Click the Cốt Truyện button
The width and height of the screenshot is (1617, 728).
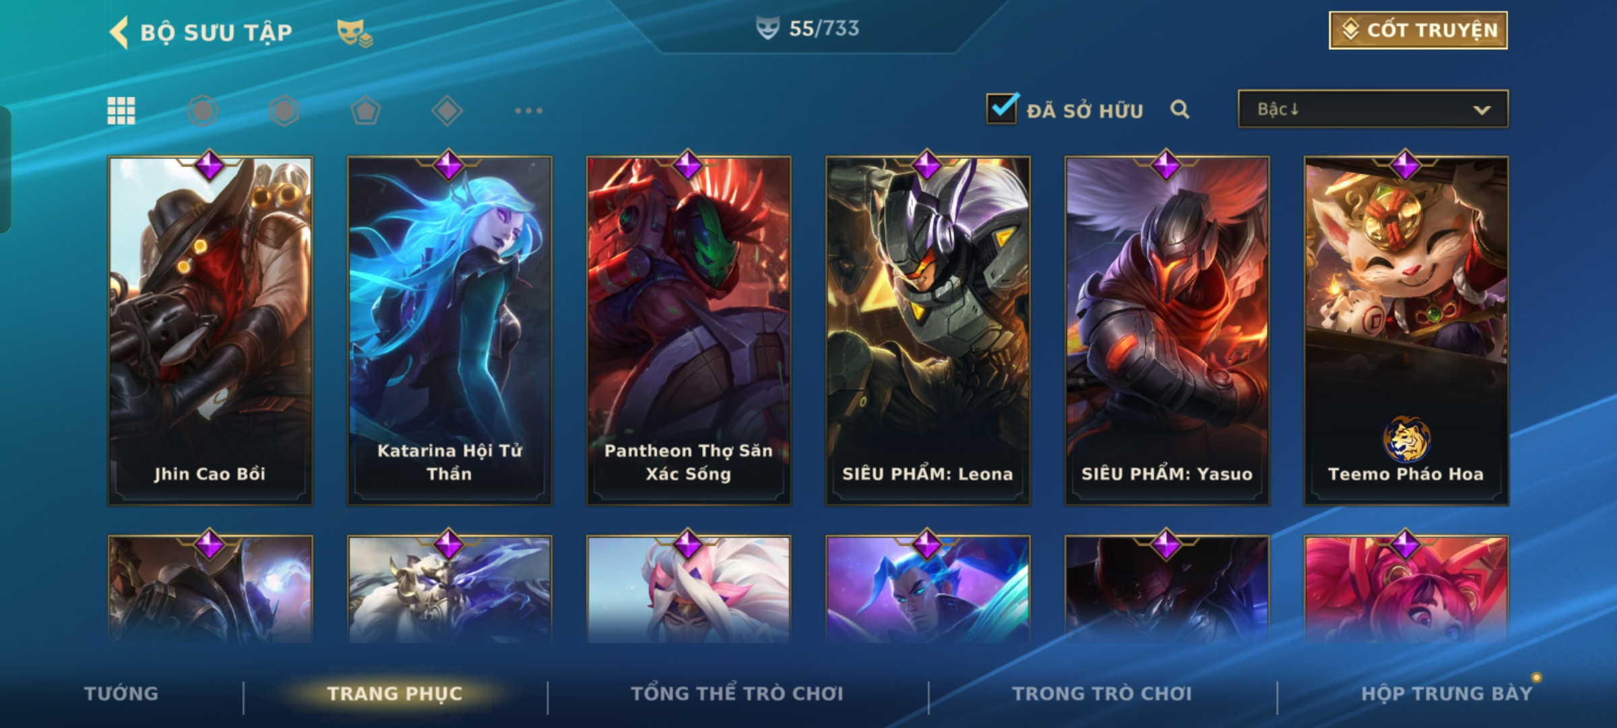1418,30
